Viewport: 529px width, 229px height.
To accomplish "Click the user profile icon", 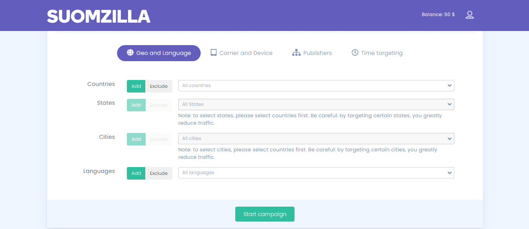I will 470,15.
